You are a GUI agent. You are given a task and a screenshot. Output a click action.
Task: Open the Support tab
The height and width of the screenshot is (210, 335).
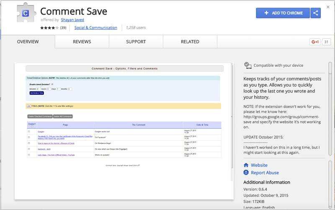point(136,42)
